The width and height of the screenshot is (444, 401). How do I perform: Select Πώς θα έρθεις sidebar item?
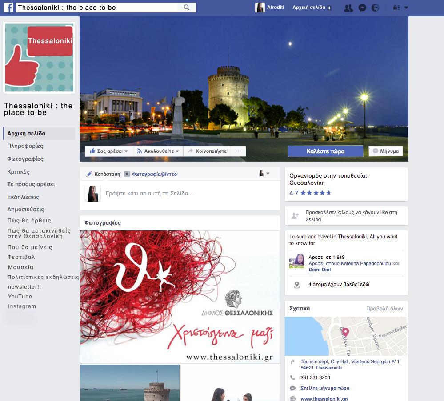click(x=29, y=221)
